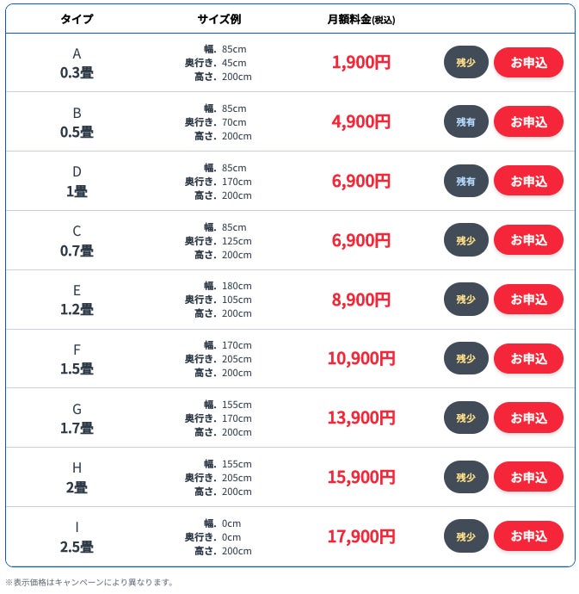The height and width of the screenshot is (594, 579).
Task: Click the 残少 badge on type A row
Action: (465, 62)
